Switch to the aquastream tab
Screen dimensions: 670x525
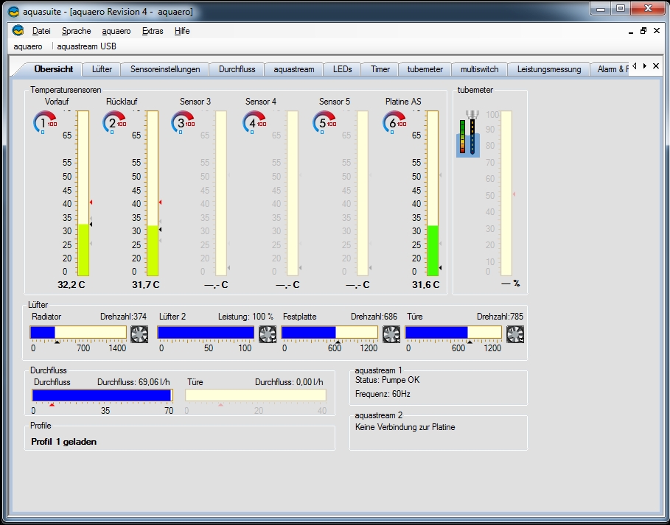pyautogui.click(x=294, y=69)
